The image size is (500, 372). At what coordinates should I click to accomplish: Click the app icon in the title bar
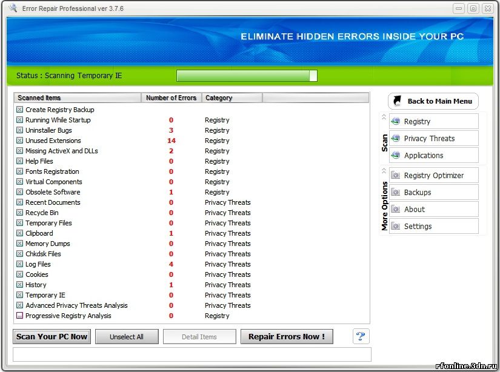pyautogui.click(x=13, y=8)
